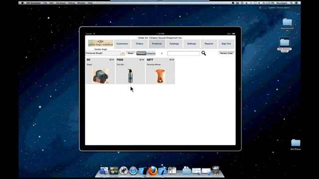
Task: Open Finder from the dock
Action: pyautogui.click(x=104, y=171)
